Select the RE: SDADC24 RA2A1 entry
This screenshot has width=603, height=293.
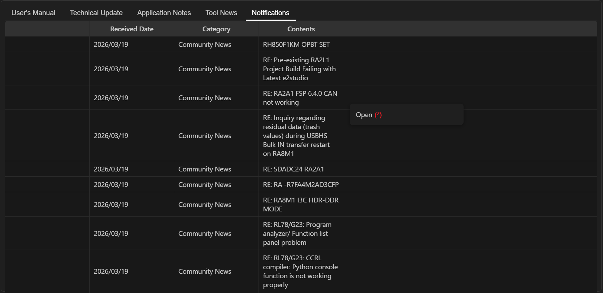(x=293, y=169)
